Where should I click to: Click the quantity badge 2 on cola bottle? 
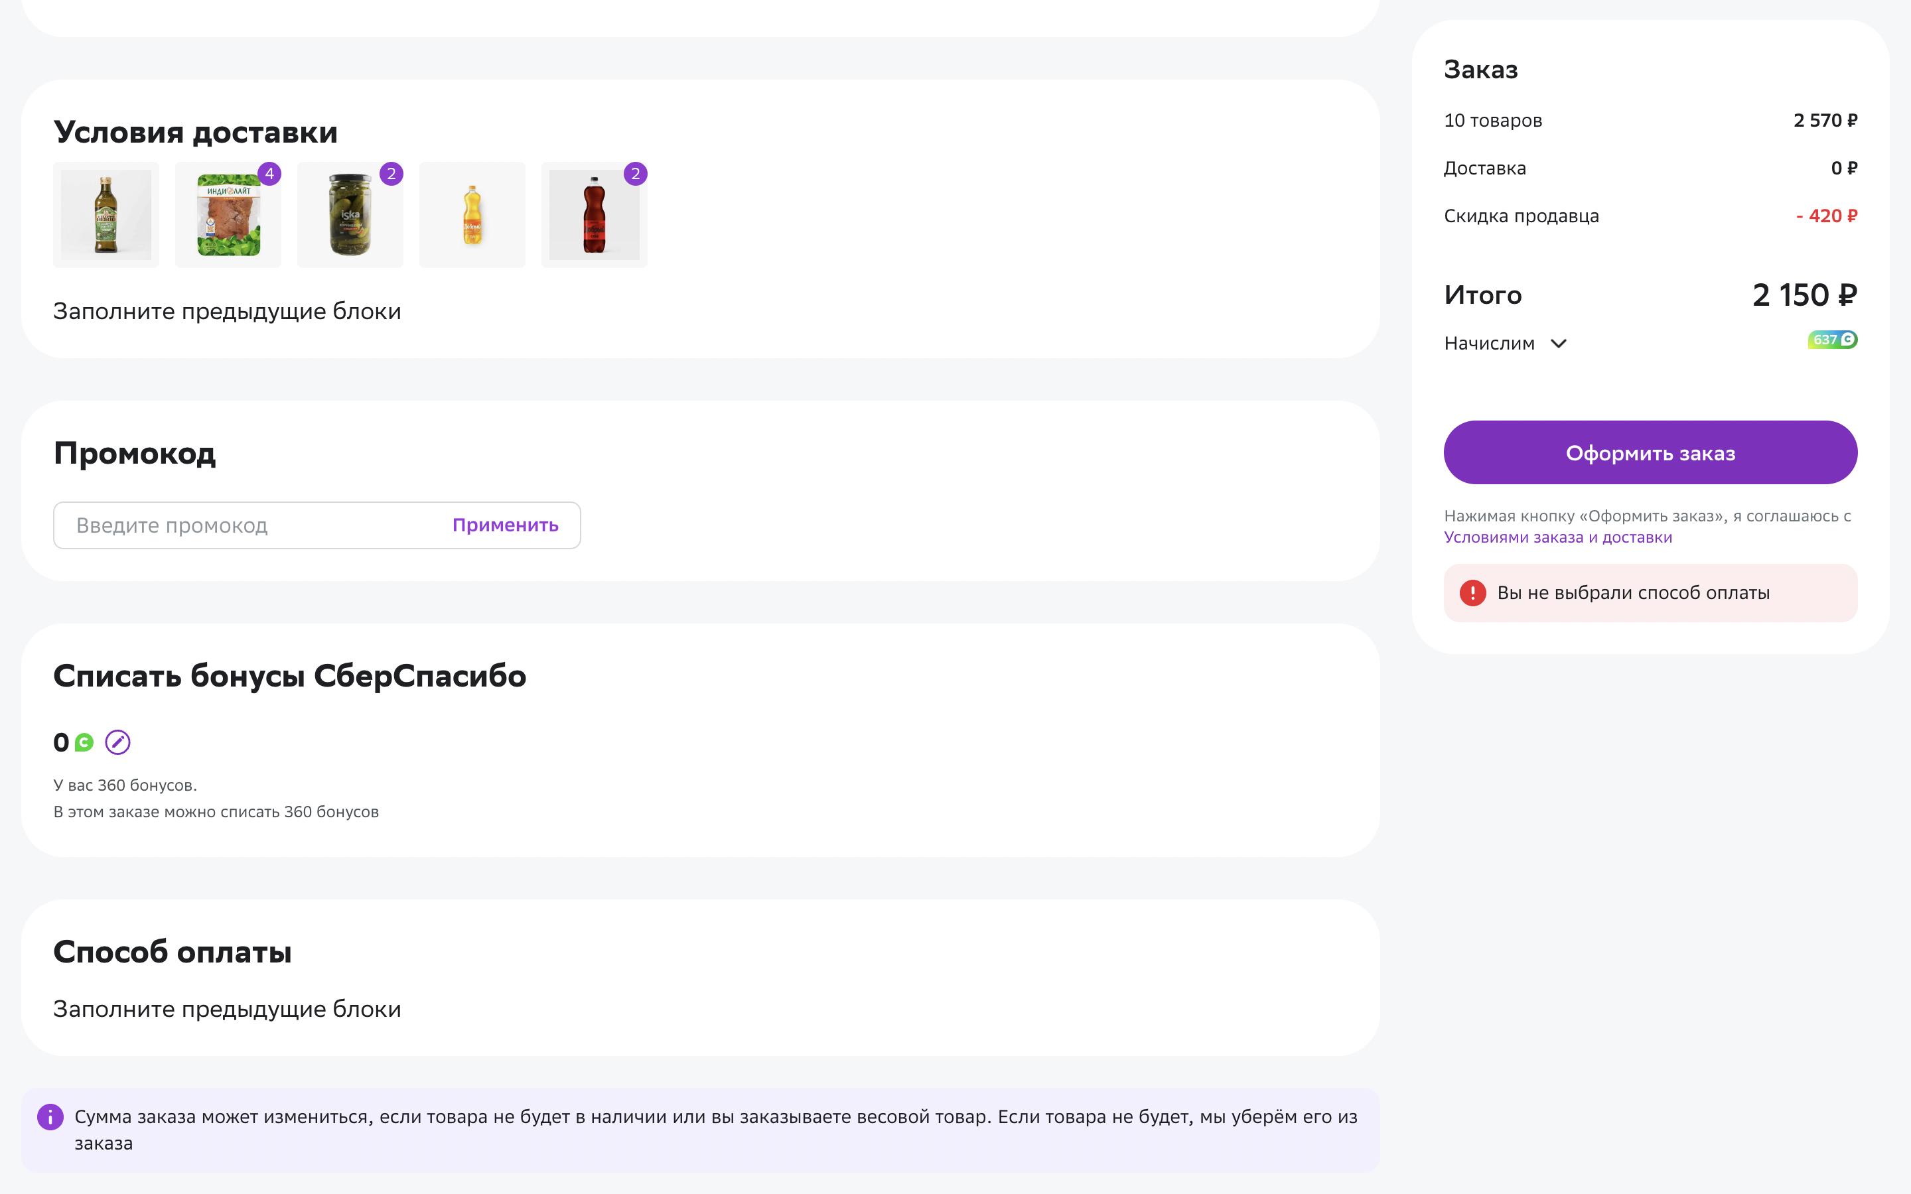tap(636, 174)
